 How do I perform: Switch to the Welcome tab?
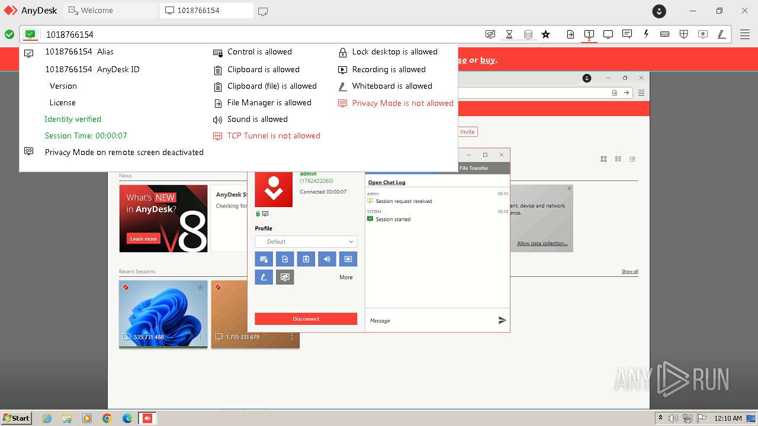(x=110, y=11)
